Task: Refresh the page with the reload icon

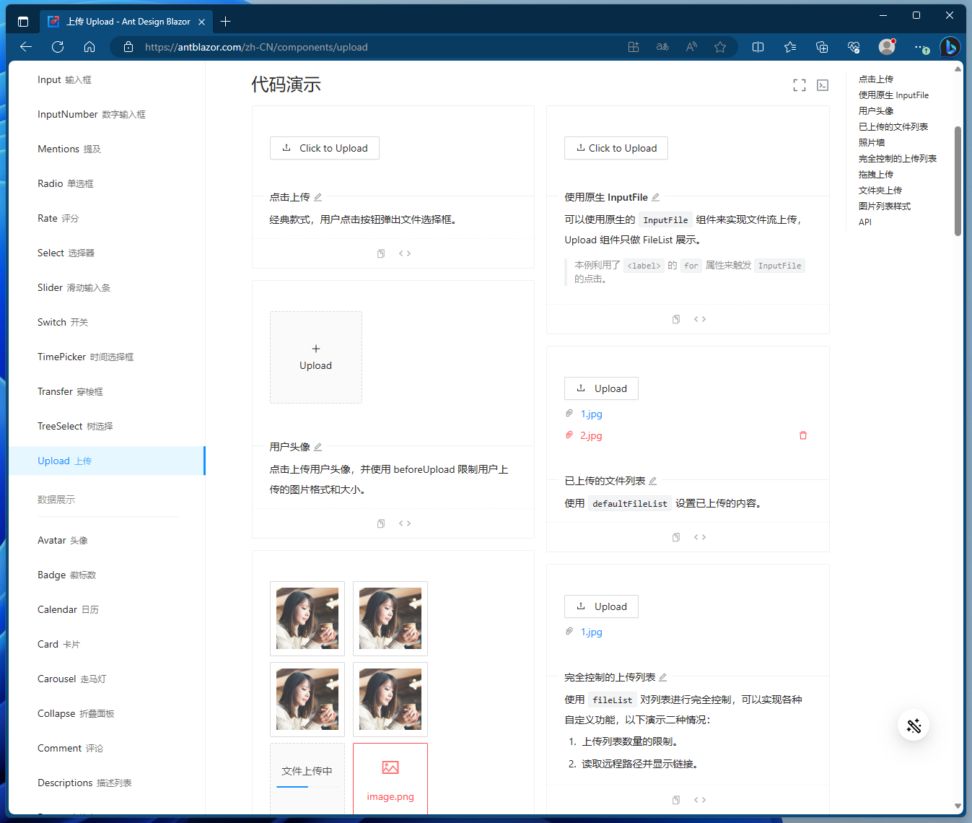Action: [57, 47]
